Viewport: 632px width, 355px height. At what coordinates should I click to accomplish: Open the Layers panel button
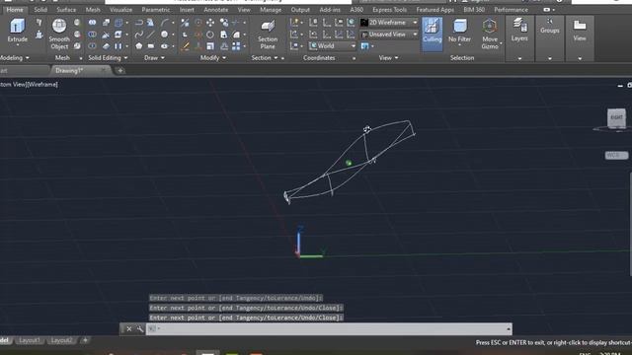pyautogui.click(x=519, y=31)
